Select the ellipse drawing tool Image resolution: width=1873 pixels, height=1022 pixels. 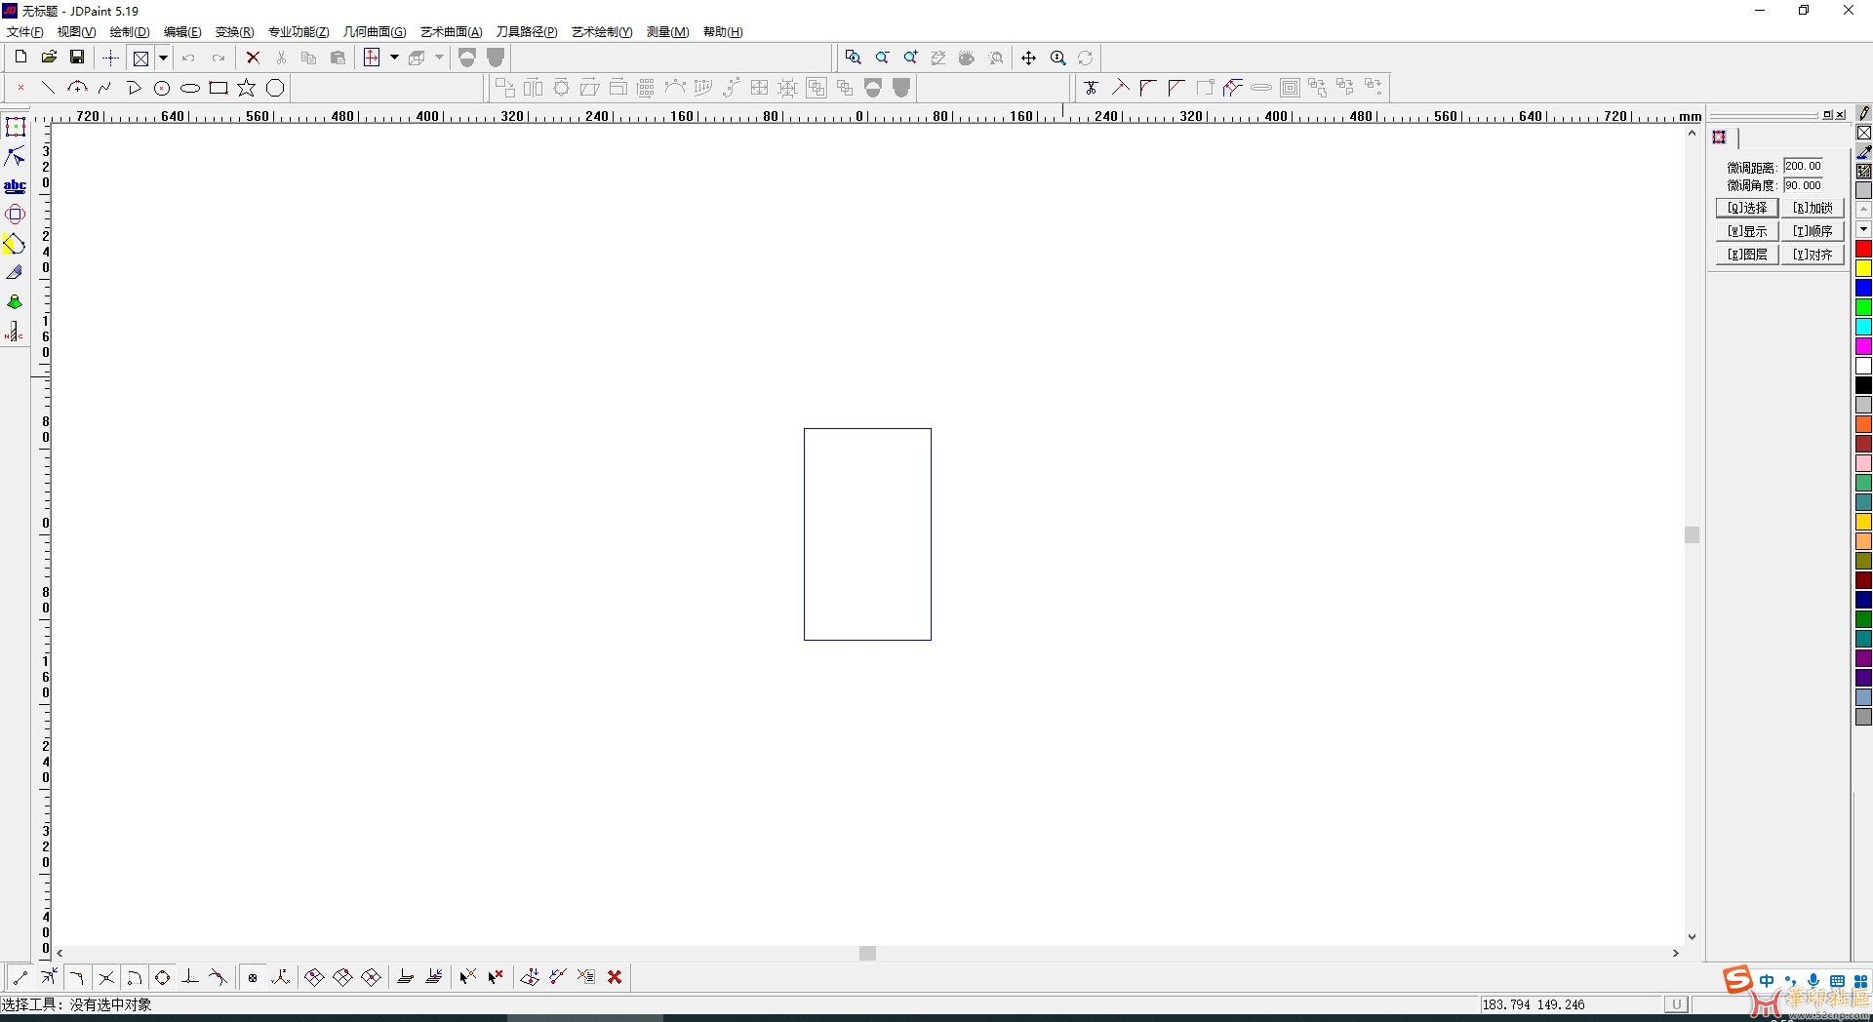[190, 88]
